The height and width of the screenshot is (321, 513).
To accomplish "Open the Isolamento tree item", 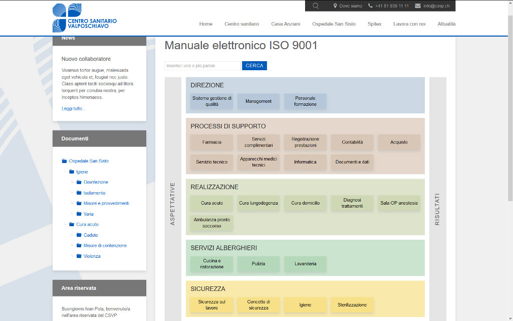I will pos(94,193).
